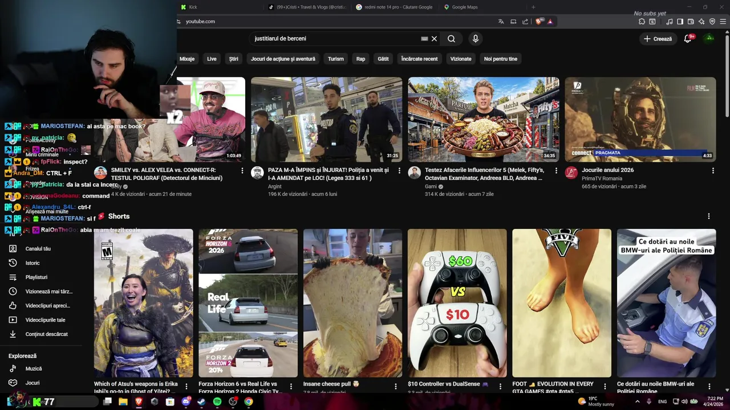This screenshot has width=730, height=410.
Task: Switch to the Cristi Travel & Vlogs tab
Action: click(308, 7)
